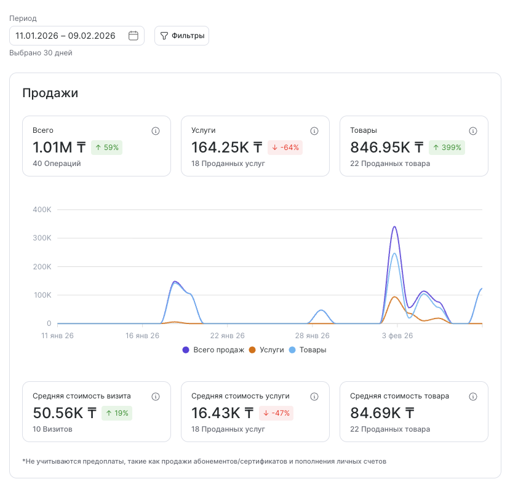Click the chart peak near 3 фев 26
This screenshot has height=487, width=510.
(394, 227)
